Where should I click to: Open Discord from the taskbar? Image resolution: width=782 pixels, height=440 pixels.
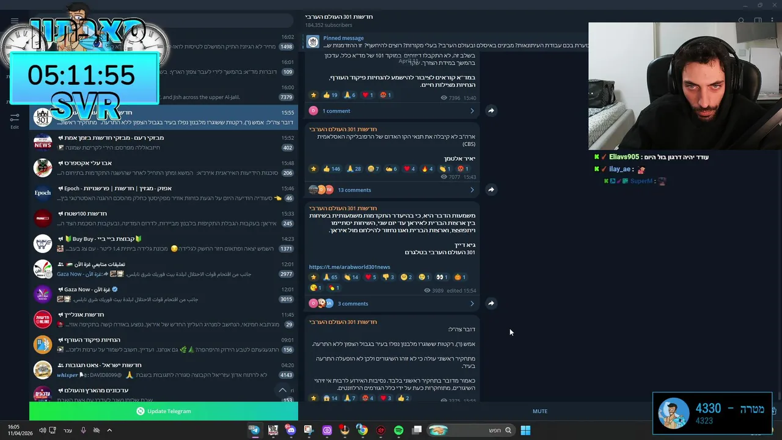tap(291, 430)
